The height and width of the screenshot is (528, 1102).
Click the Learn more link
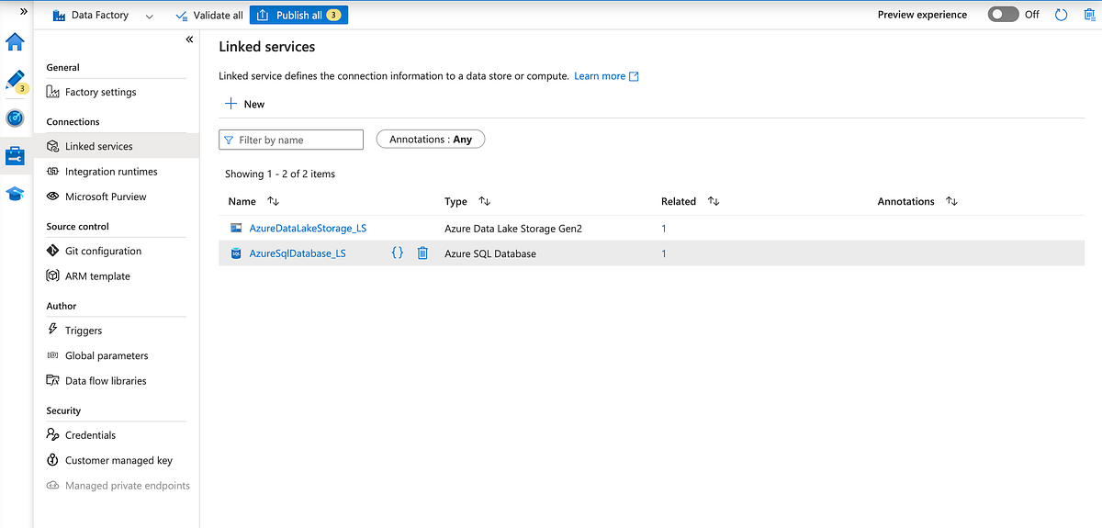[606, 76]
